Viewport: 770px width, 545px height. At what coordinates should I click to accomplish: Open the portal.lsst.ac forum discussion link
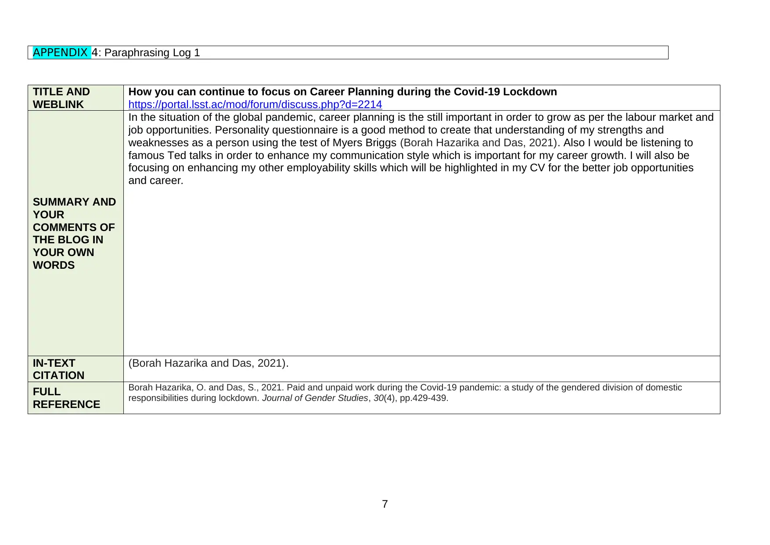point(255,105)
